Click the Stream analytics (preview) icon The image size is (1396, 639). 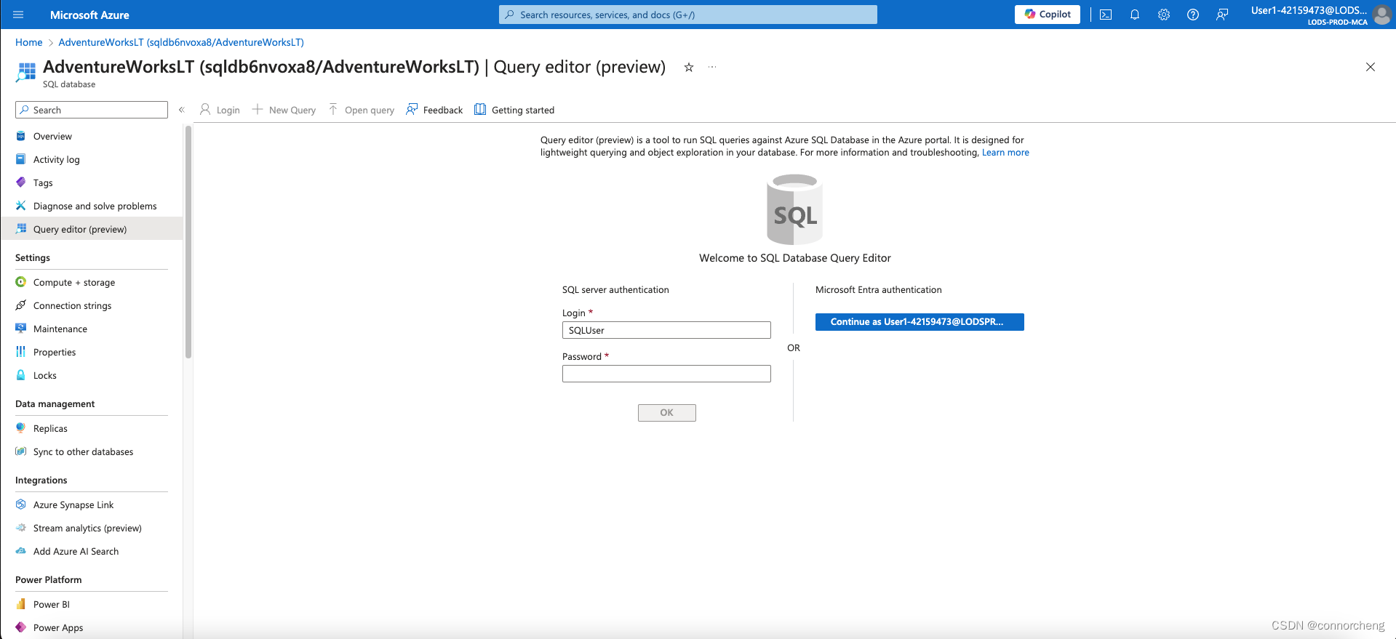[21, 528]
